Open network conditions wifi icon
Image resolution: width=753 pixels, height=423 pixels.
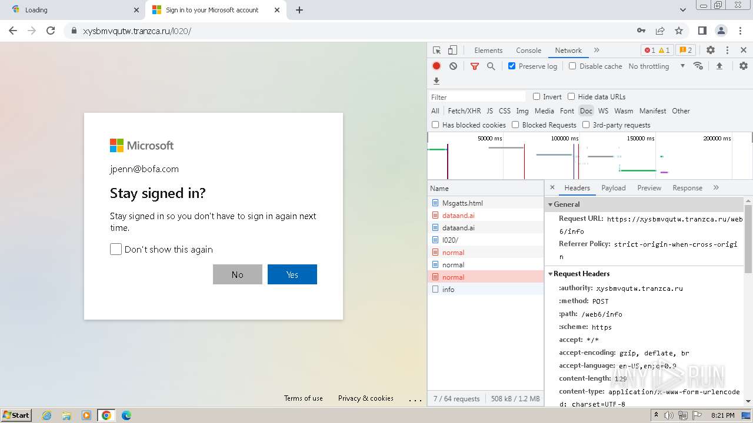(698, 66)
